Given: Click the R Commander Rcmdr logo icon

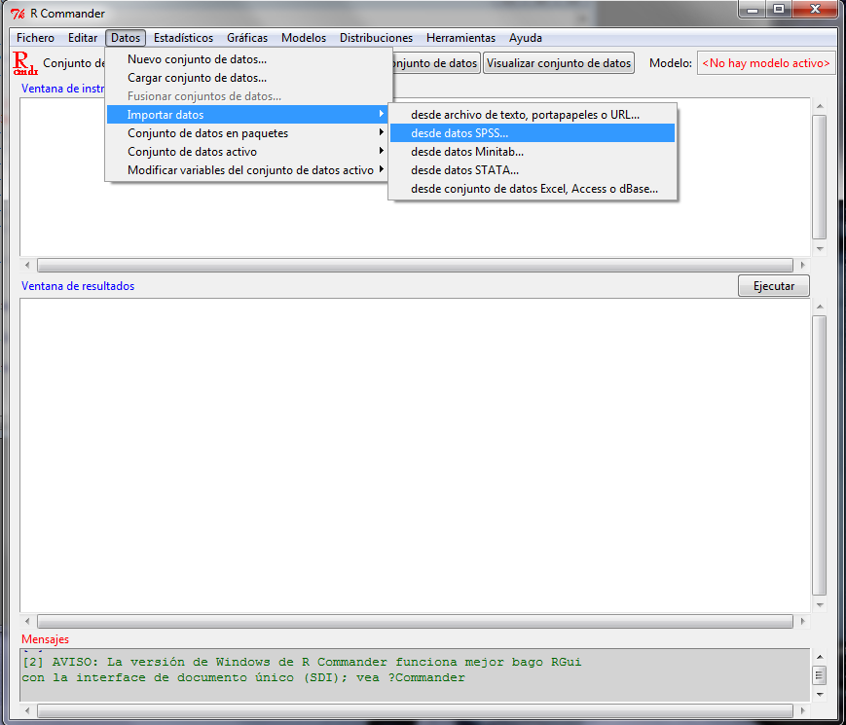Looking at the screenshot, I should click(x=25, y=63).
